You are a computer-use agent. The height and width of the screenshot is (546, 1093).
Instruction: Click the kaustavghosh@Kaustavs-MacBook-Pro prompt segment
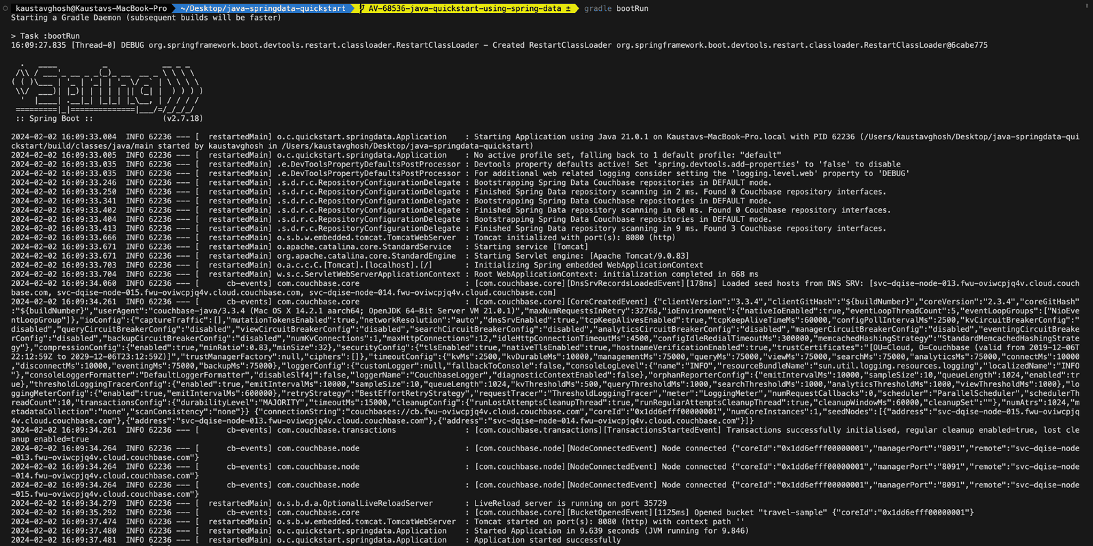(91, 8)
